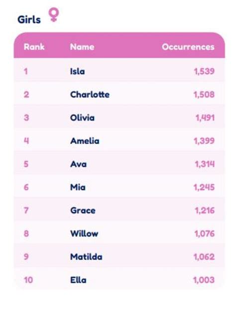
Task: Select the name Charlotte
Action: tap(90, 95)
